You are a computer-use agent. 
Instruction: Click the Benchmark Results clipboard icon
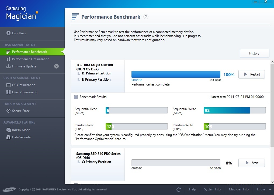pyautogui.click(x=76, y=97)
